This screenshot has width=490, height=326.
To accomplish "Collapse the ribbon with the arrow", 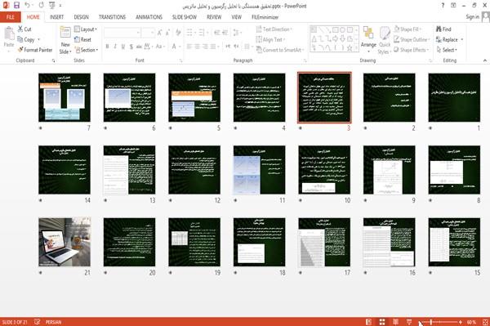I will pos(484,60).
